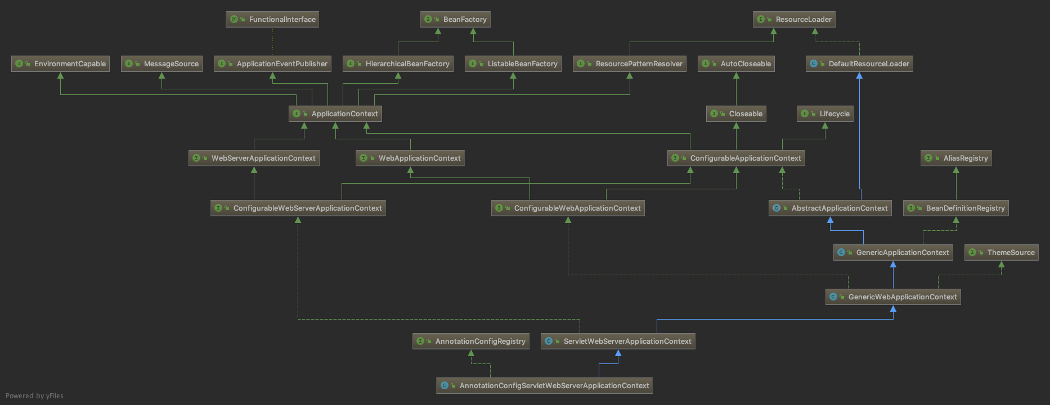Click the interface icon beside BeanFactory
The image size is (1050, 405).
[x=428, y=19]
